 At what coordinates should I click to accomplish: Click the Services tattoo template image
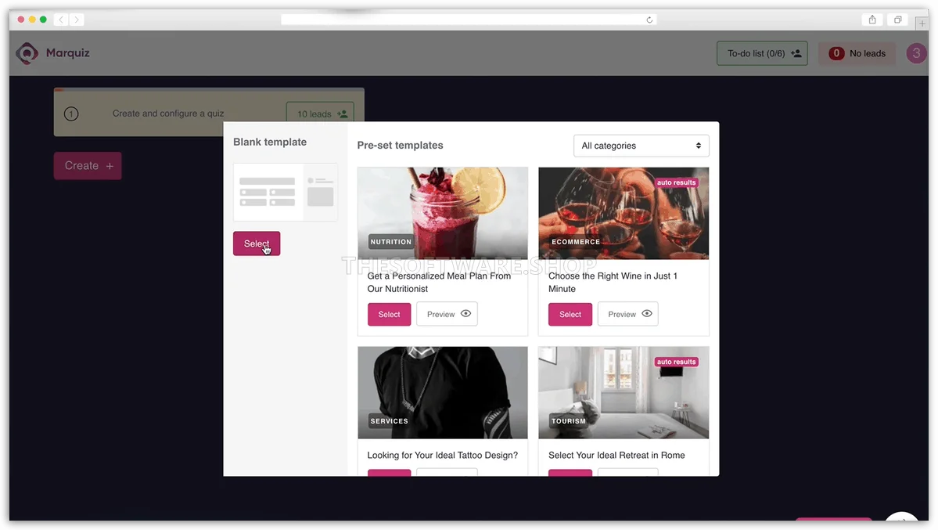point(443,393)
